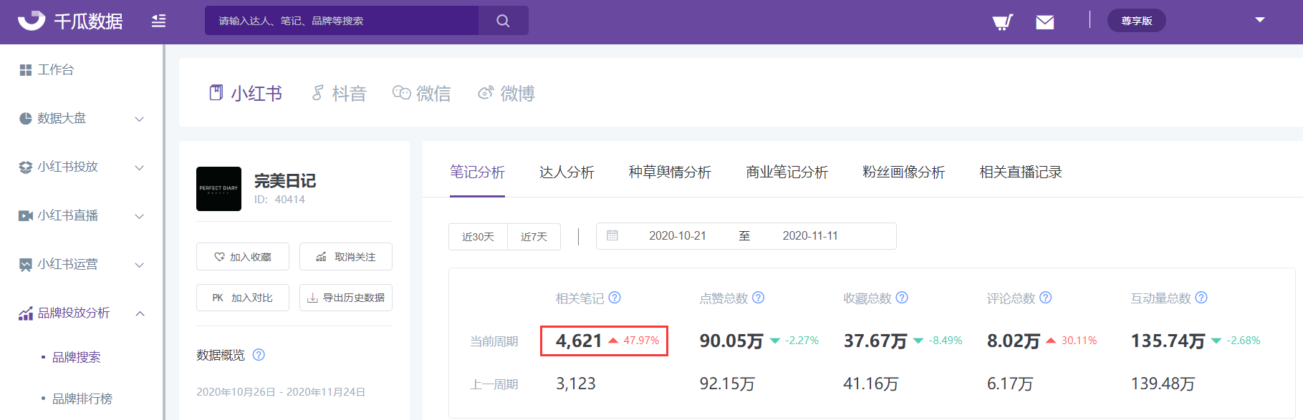The image size is (1303, 420).
Task: Click the 加入收藏 button
Action: point(243,257)
